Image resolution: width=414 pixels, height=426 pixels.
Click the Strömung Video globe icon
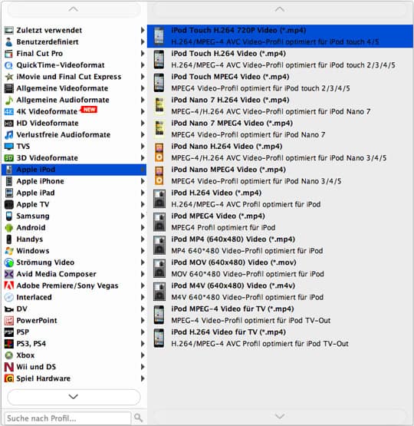tap(9, 263)
